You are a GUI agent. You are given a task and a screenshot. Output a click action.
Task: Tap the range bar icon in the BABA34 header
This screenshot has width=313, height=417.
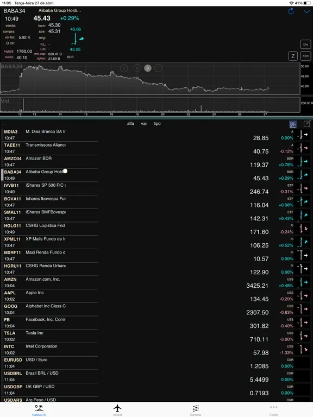pos(77,39)
